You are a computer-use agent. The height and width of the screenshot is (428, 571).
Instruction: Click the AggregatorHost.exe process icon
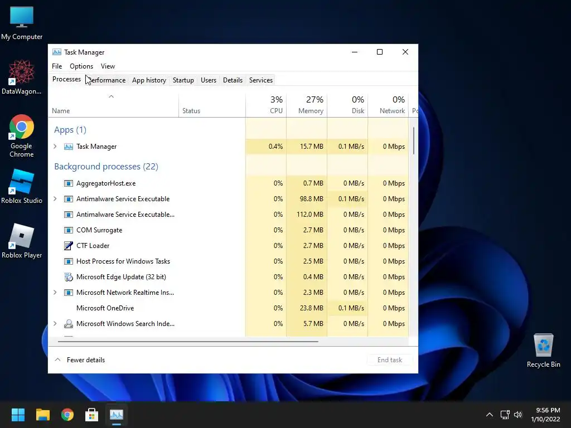click(x=69, y=183)
